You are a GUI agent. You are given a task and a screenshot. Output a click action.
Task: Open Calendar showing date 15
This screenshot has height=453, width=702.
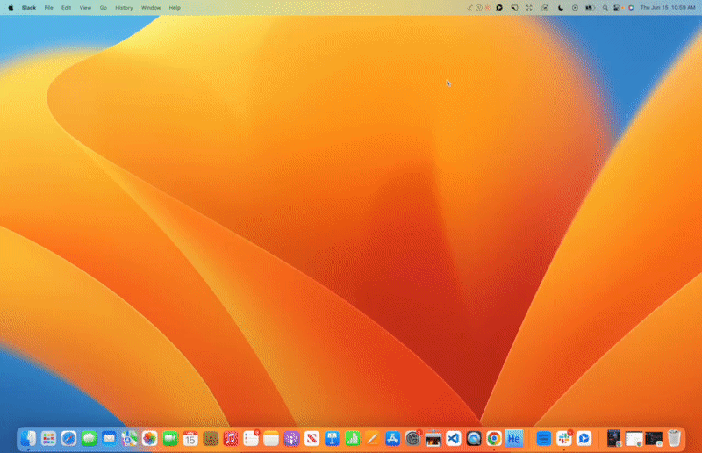(x=190, y=438)
